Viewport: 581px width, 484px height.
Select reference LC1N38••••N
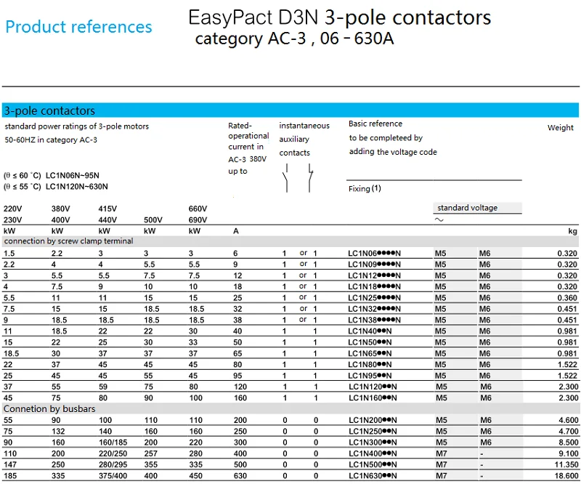[x=374, y=320]
